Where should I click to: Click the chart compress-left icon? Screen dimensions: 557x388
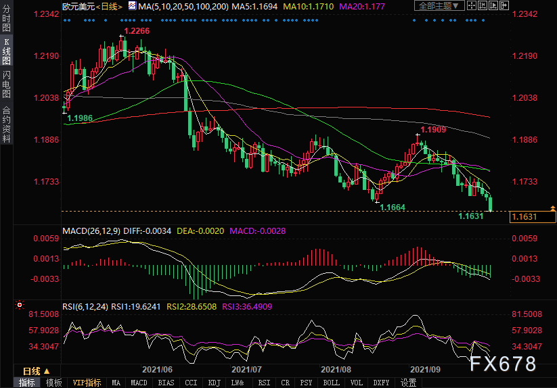pos(483,5)
